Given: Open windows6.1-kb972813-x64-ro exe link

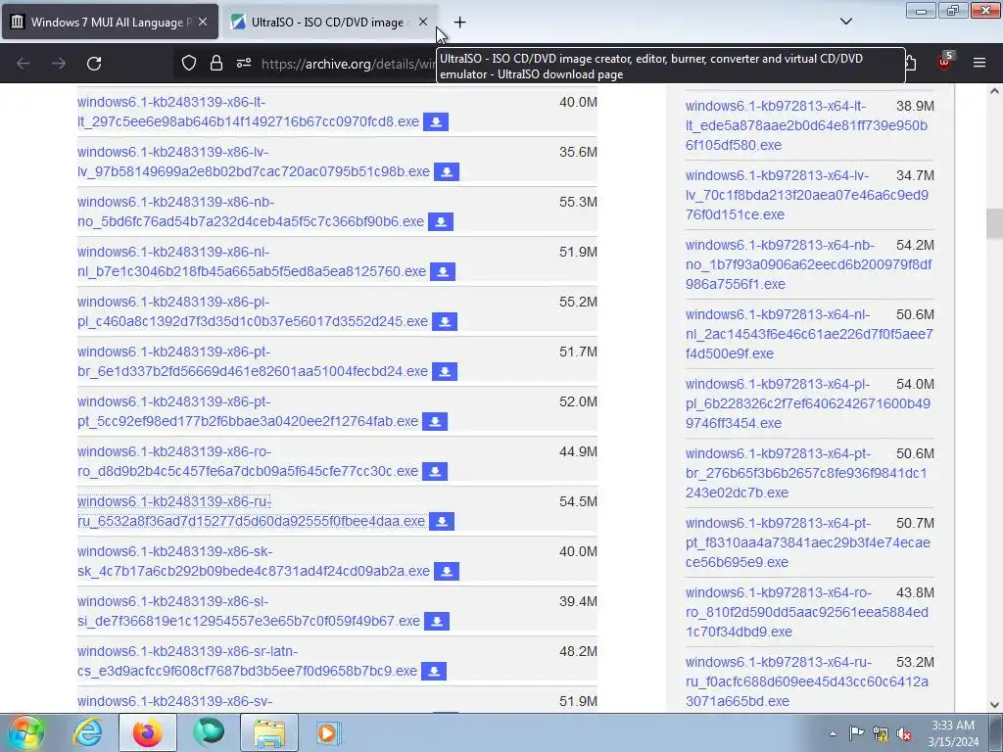Looking at the screenshot, I should [807, 612].
